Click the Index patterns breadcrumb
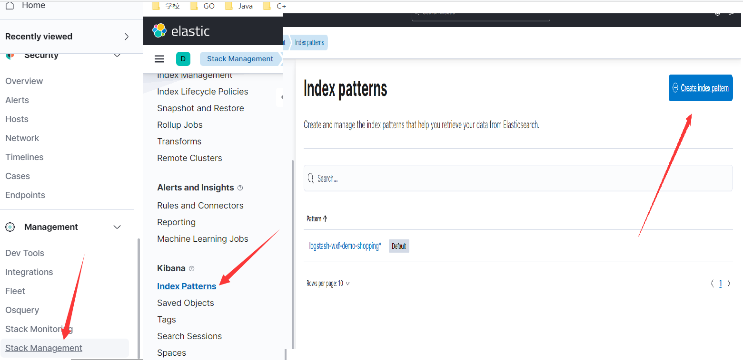743x360 pixels. pyautogui.click(x=309, y=43)
